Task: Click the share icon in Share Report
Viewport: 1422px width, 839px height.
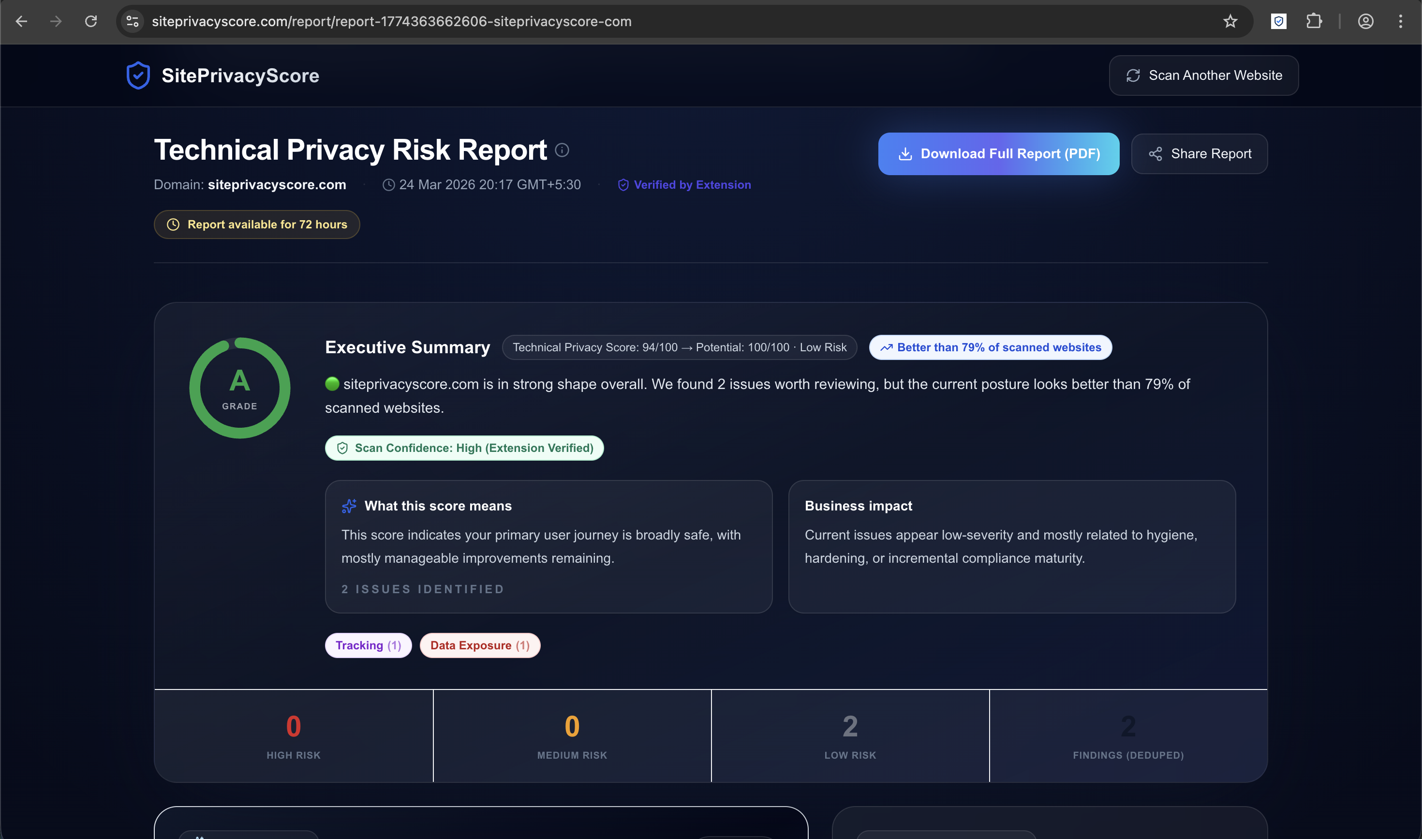Action: (x=1156, y=153)
